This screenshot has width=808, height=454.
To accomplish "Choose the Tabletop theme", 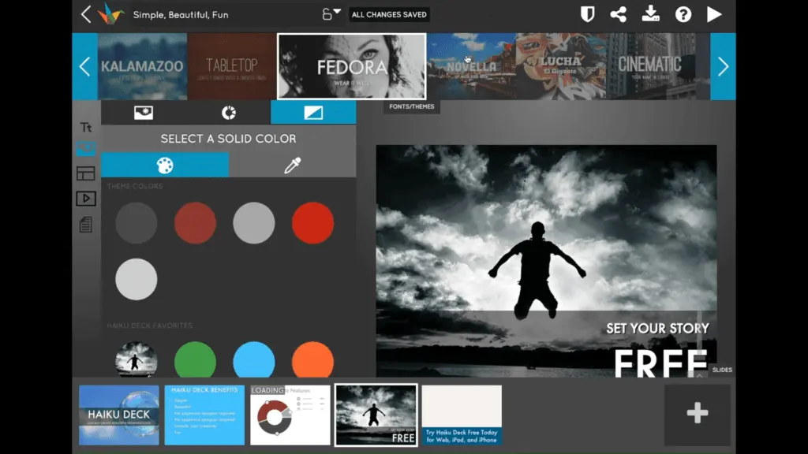I will (x=231, y=66).
